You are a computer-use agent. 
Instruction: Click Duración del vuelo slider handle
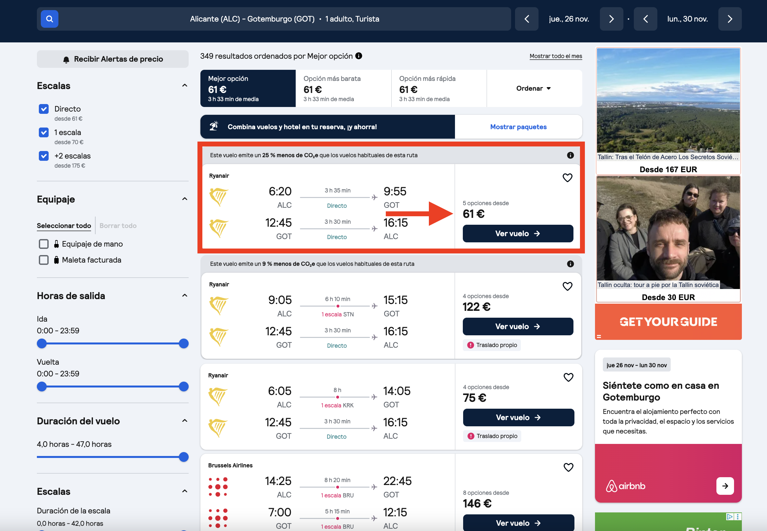(184, 457)
